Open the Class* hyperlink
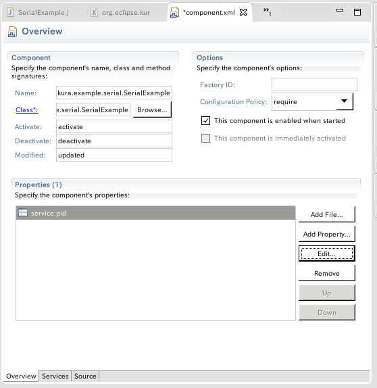 coord(27,110)
